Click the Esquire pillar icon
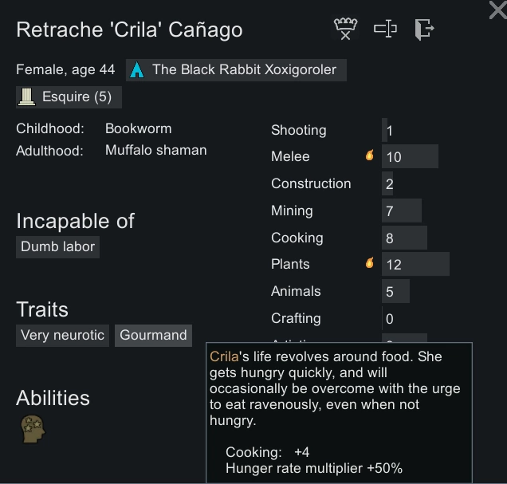Screen dimensions: 507x484 [27, 97]
